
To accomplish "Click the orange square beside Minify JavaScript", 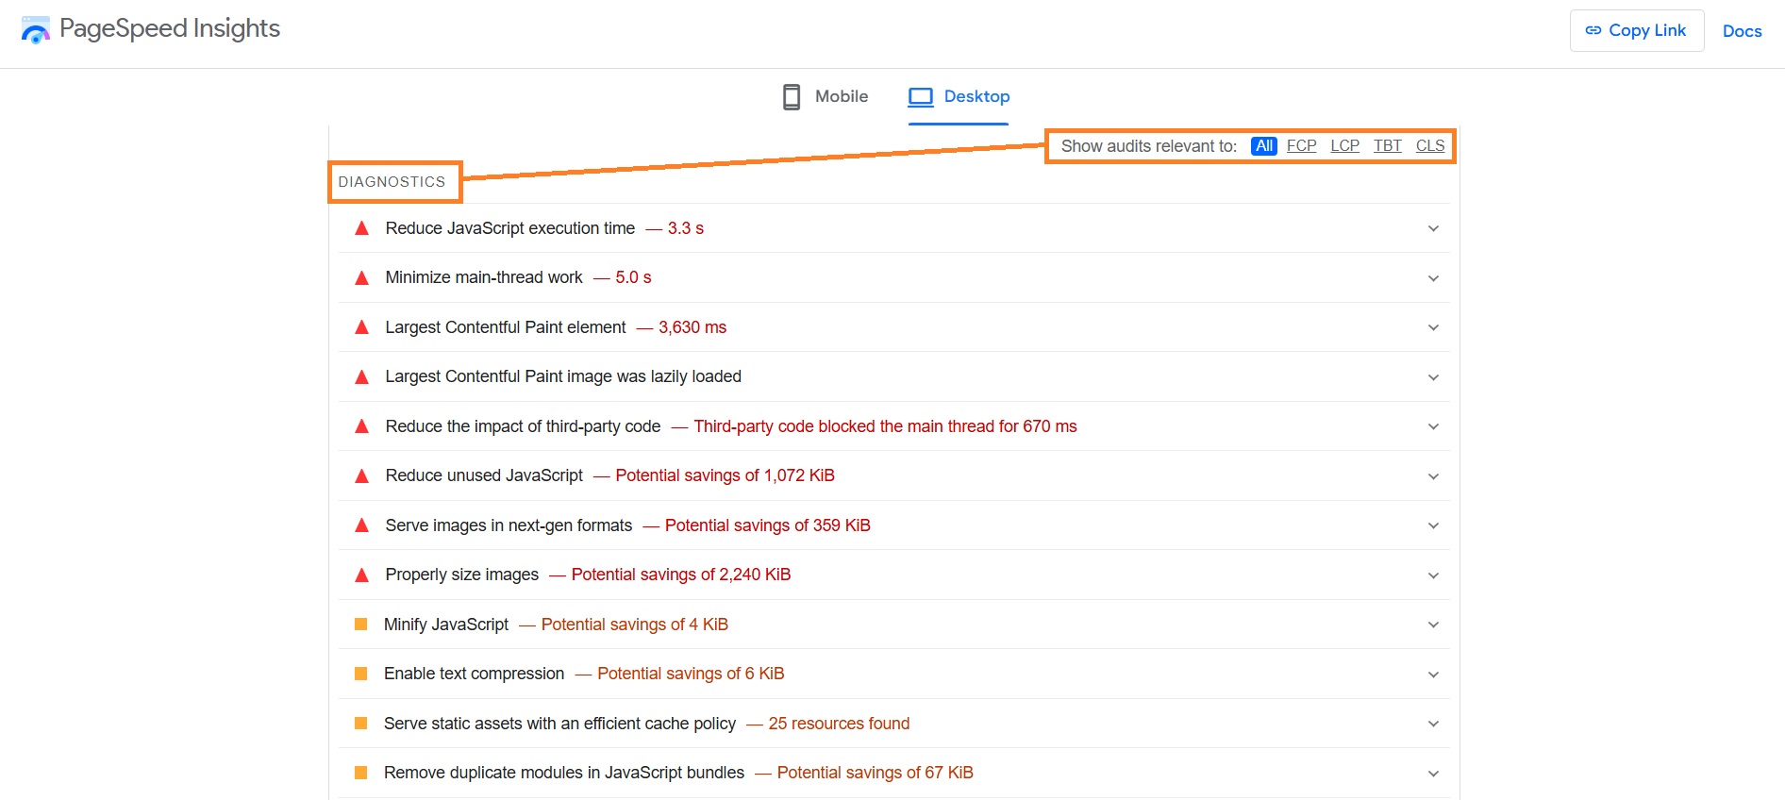I will pos(360,625).
